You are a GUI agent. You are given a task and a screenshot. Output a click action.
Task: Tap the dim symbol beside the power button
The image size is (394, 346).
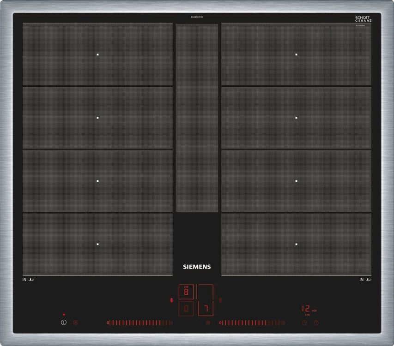pos(75,322)
